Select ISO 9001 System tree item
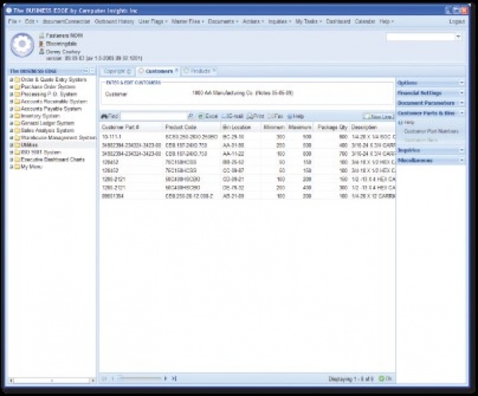478x396 pixels. pos(41,152)
